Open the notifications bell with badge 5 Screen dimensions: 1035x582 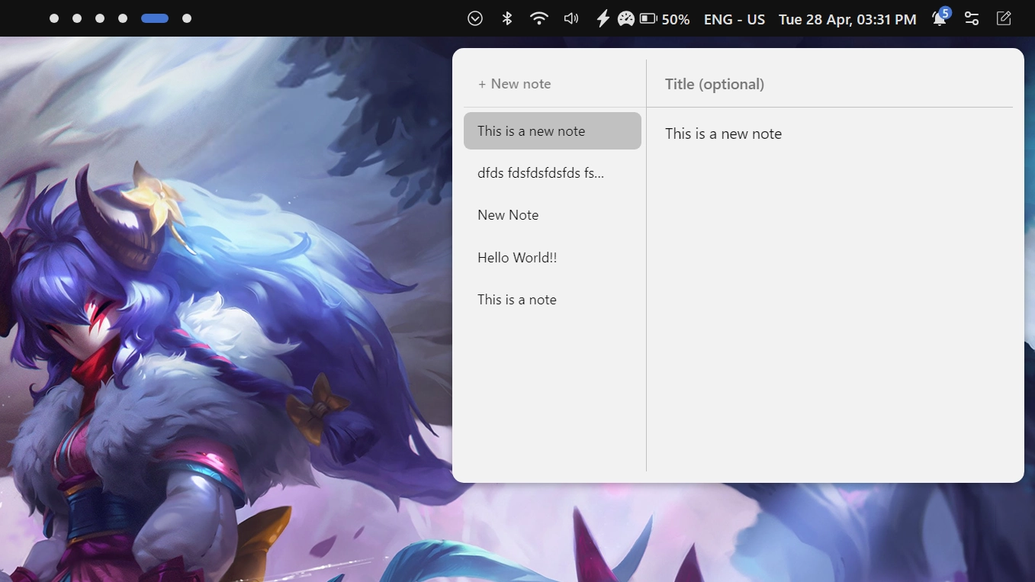(940, 19)
